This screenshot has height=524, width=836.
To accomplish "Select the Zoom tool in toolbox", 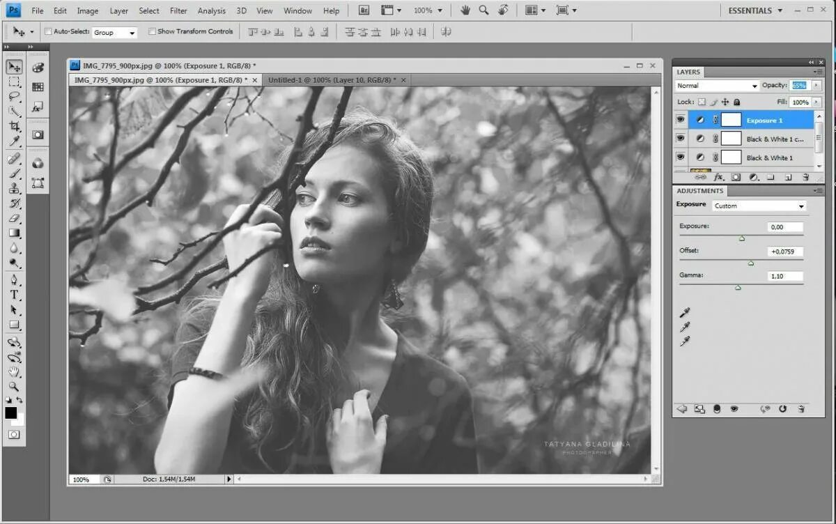I will (14, 387).
